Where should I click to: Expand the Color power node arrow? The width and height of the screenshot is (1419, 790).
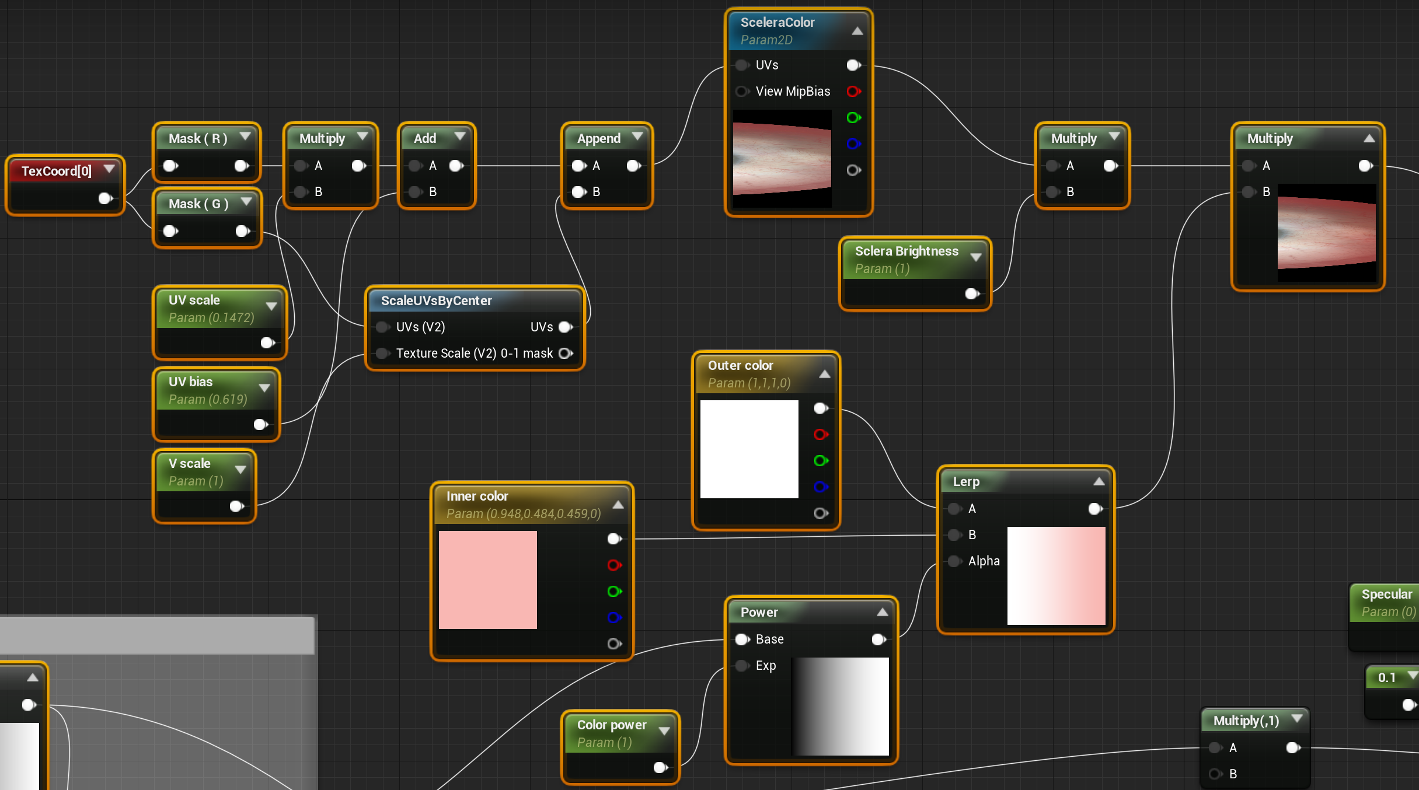point(664,731)
